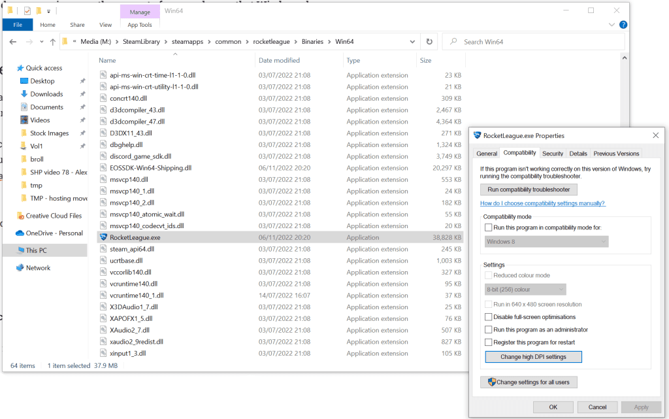The width and height of the screenshot is (669, 419).
Task: Go back with the Back arrow
Action: 13,41
